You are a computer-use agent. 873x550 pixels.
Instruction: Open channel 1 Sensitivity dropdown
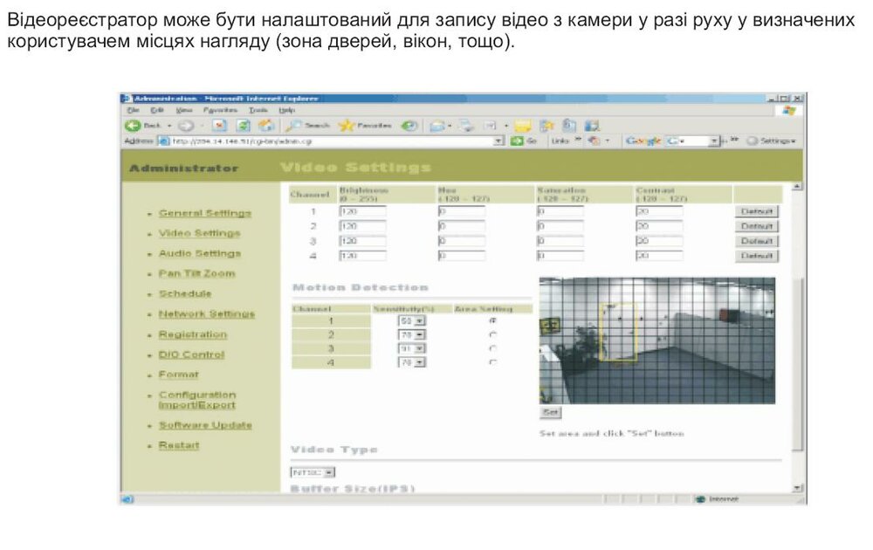(x=421, y=321)
